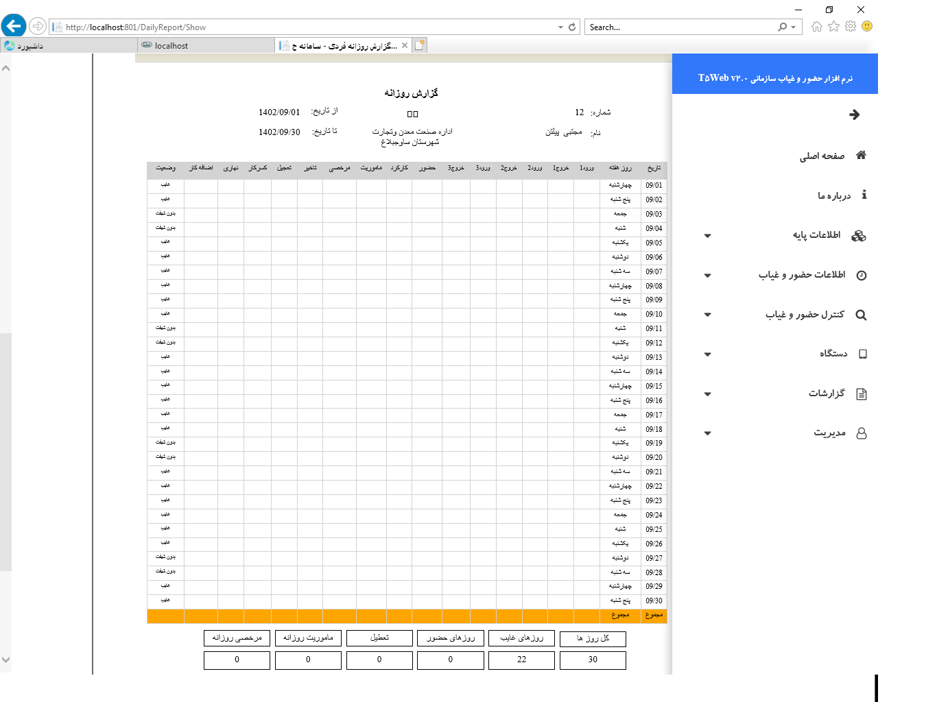Screen dimensions: 937x702
Task: Click the end date 1402/09/30
Action: [x=279, y=132]
